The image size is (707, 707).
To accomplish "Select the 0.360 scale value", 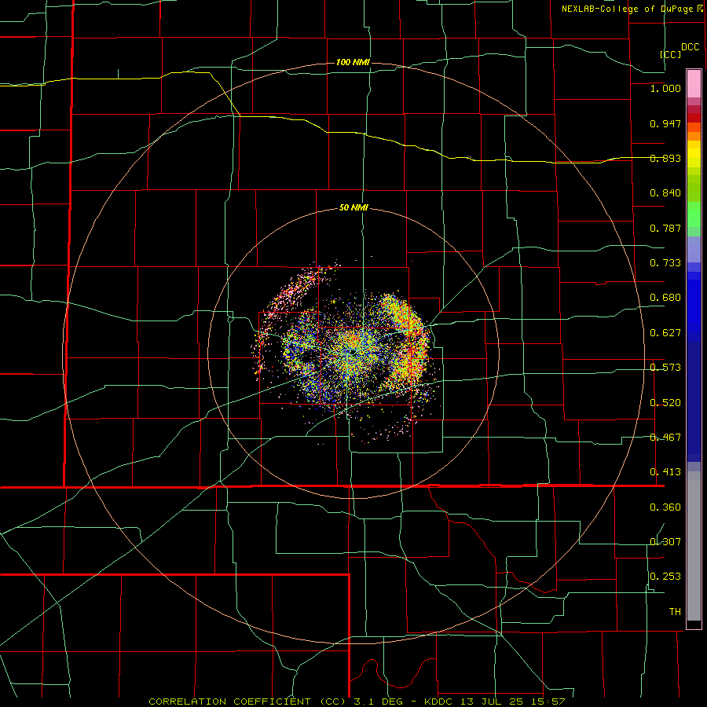I will tap(665, 507).
